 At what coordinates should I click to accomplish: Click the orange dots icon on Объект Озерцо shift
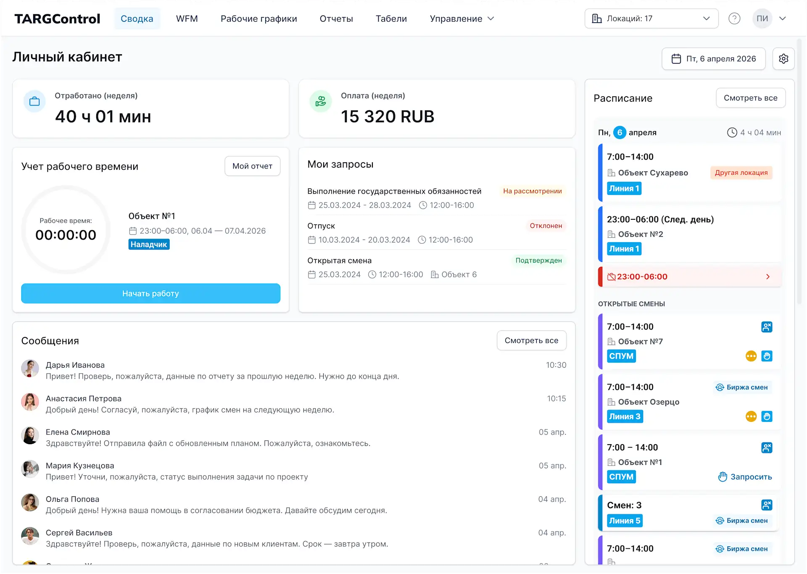click(x=751, y=416)
